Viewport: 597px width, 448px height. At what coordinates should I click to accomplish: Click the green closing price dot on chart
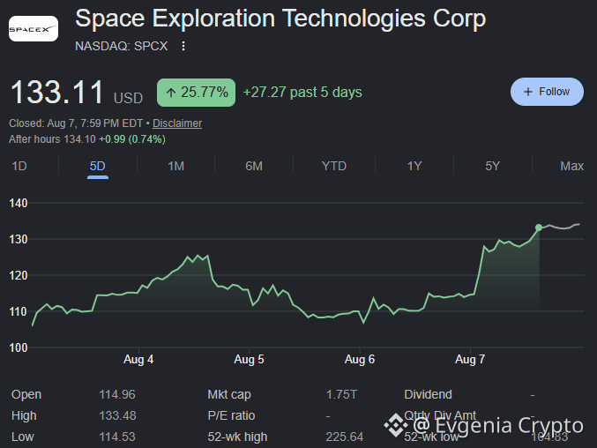pos(539,228)
